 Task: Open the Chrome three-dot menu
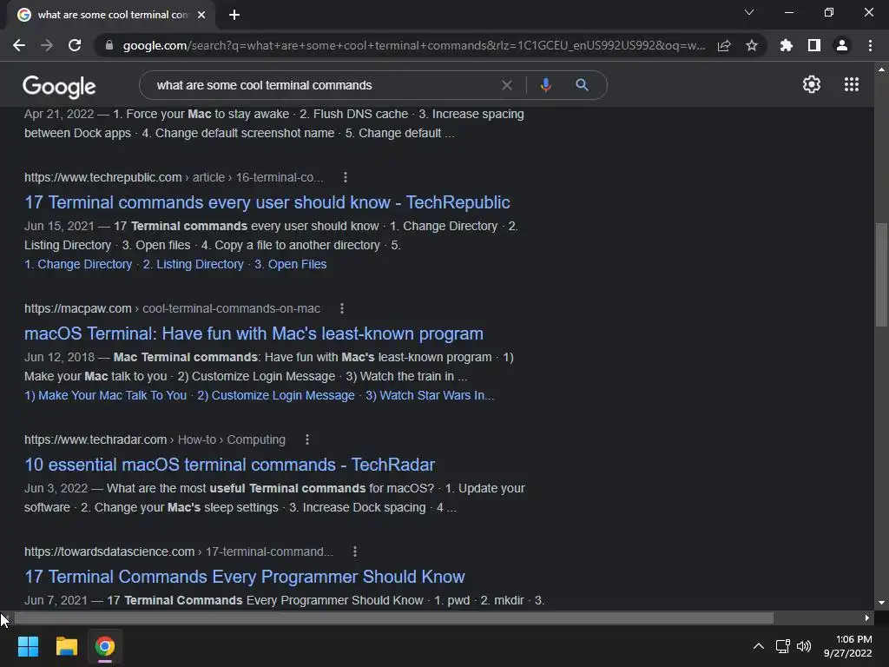pos(870,45)
